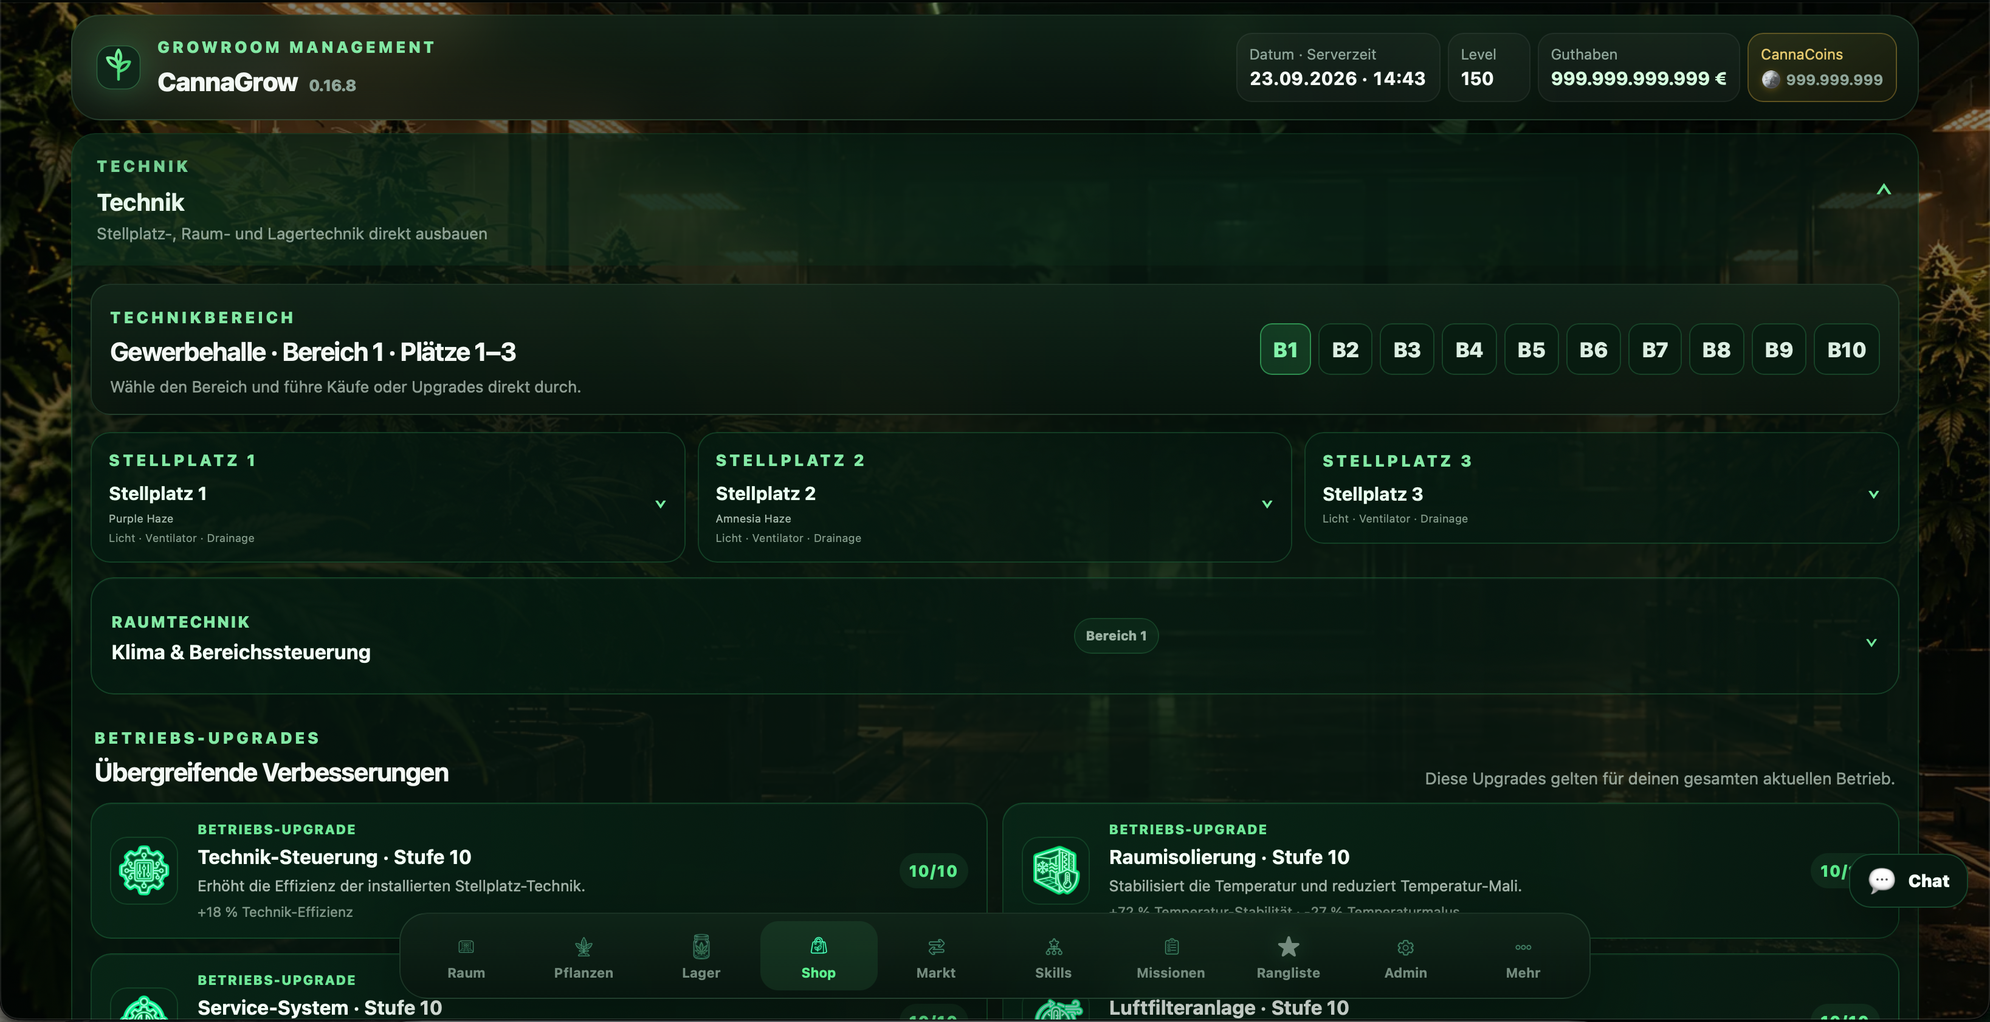Collapse the Technik section chevron
Image resolution: width=1990 pixels, height=1022 pixels.
tap(1884, 190)
